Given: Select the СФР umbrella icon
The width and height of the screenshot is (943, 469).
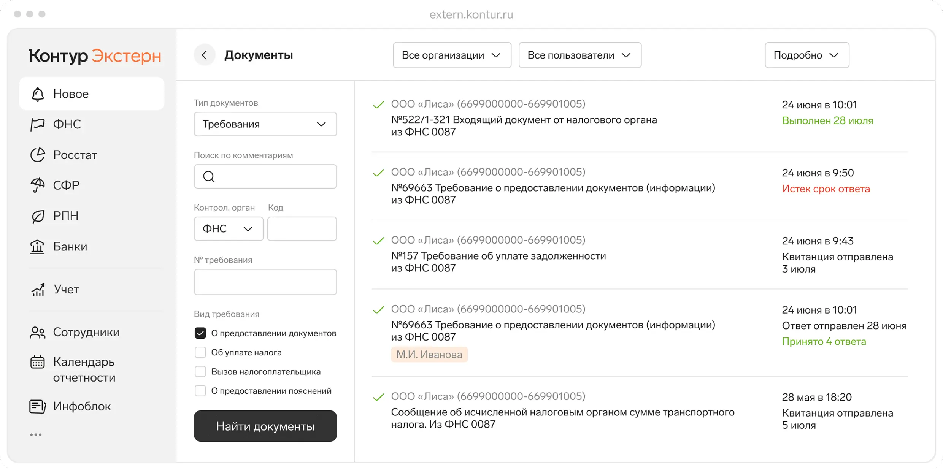Looking at the screenshot, I should [x=37, y=185].
